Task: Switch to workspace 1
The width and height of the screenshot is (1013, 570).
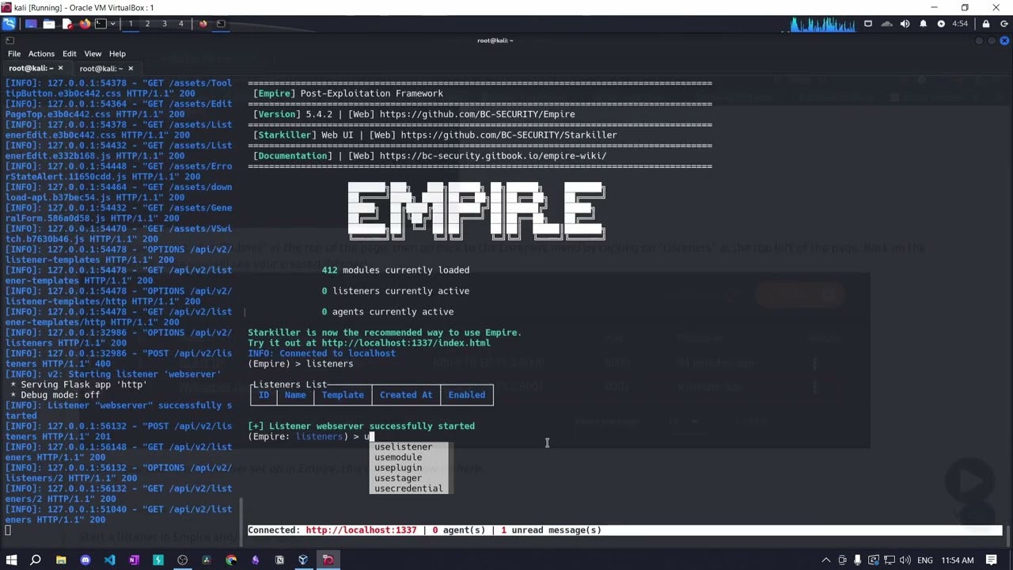Action: (x=131, y=24)
